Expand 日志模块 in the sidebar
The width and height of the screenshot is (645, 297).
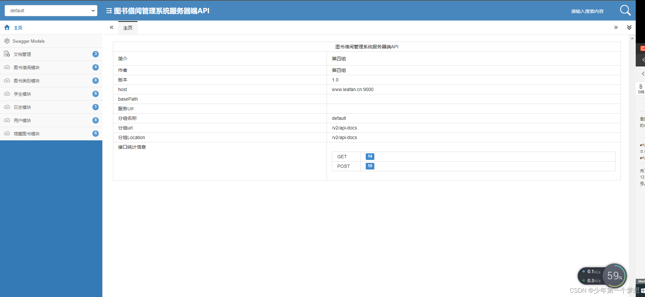[51, 107]
